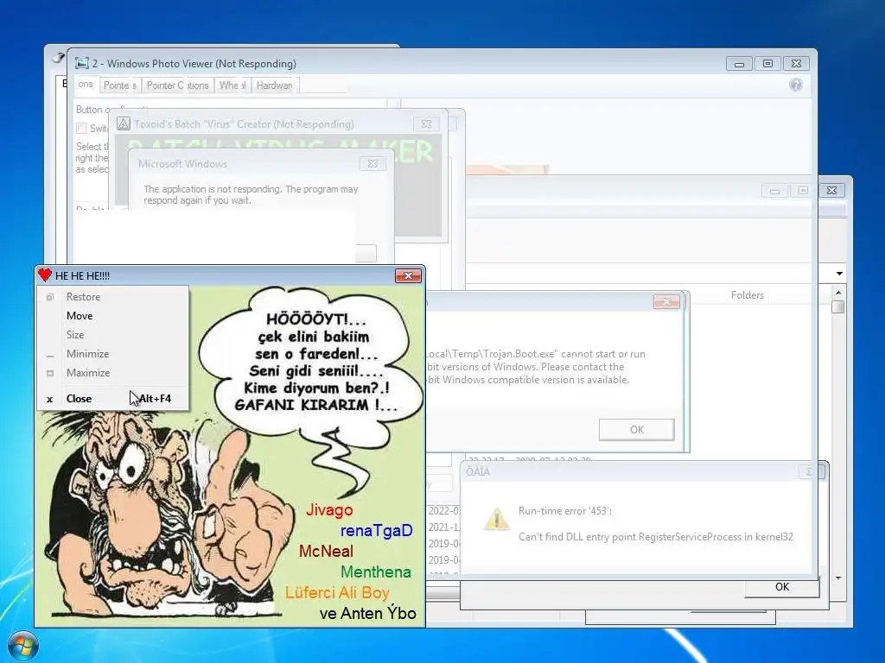Click Toxoid's Batch Virus Creator title icon
This screenshot has height=663, width=885.
[124, 123]
